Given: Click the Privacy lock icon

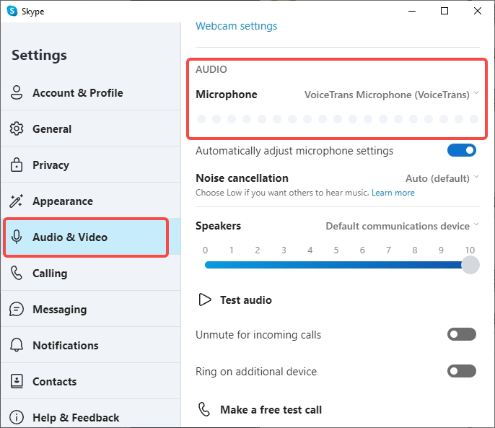Looking at the screenshot, I should click(x=17, y=165).
